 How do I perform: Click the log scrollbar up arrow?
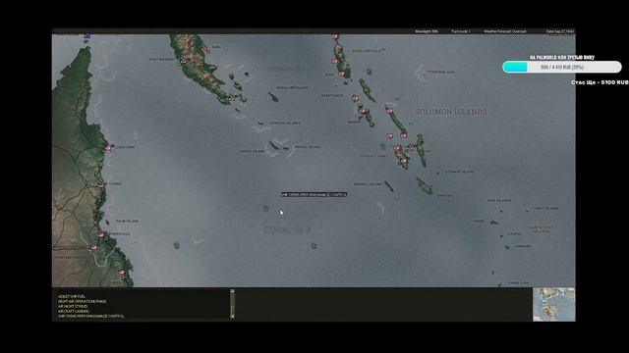click(232, 291)
